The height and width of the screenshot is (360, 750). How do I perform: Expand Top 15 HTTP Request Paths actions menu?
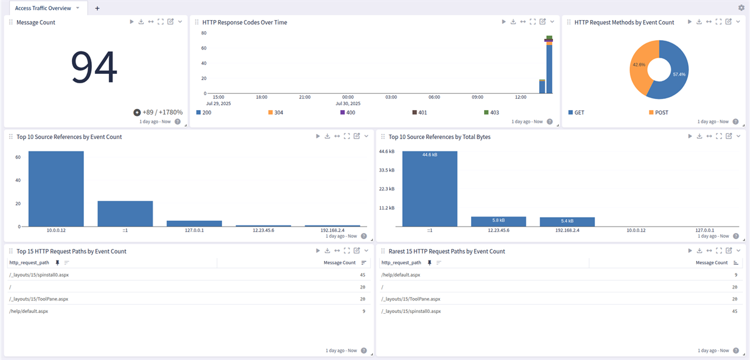coord(366,251)
